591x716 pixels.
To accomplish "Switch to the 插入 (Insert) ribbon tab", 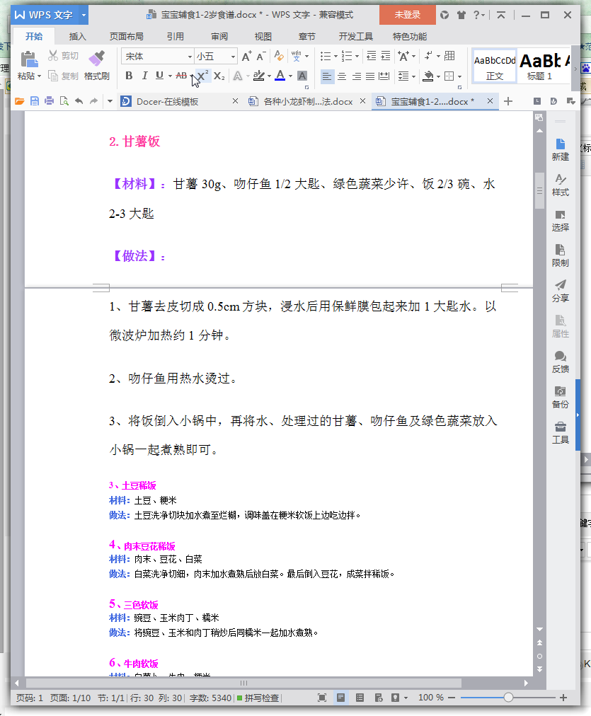I will click(x=77, y=37).
